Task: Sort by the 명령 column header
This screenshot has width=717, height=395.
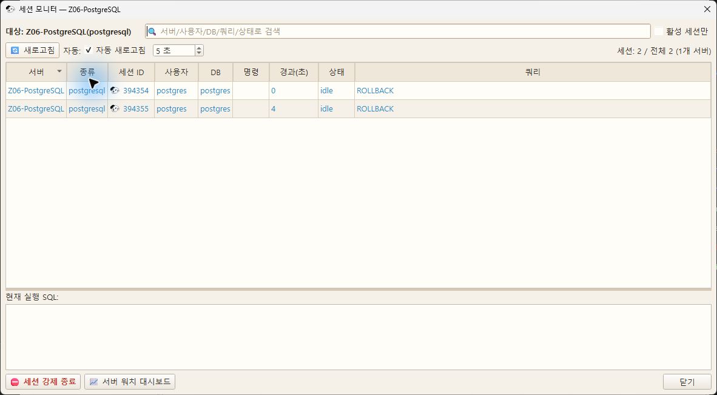Action: (x=251, y=72)
